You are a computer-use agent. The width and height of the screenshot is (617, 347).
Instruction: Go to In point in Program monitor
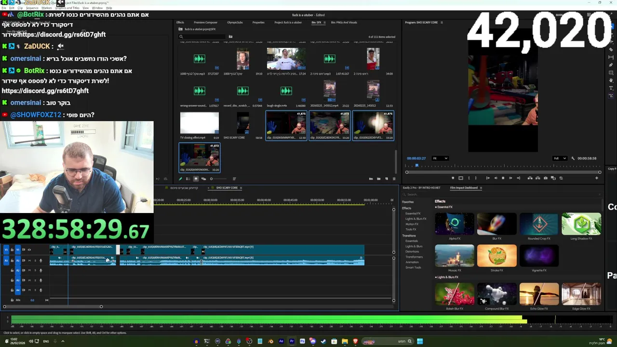(x=488, y=178)
